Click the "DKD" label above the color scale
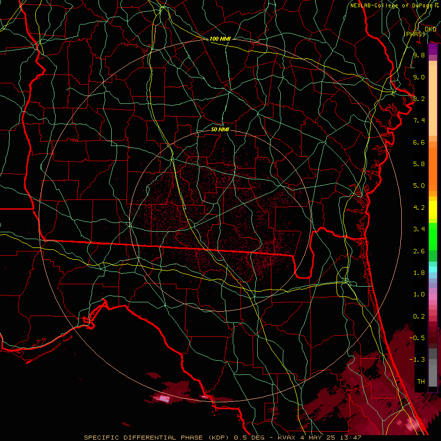The width and height of the screenshot is (441, 441). [430, 29]
